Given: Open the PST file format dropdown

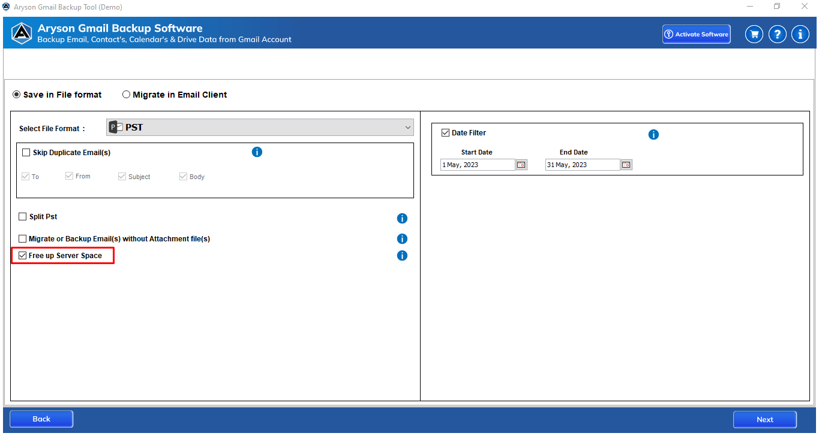Looking at the screenshot, I should coord(260,127).
